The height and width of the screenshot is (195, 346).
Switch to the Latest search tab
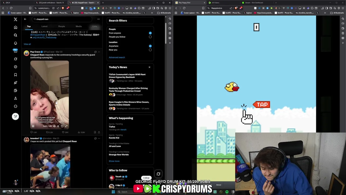(44, 27)
